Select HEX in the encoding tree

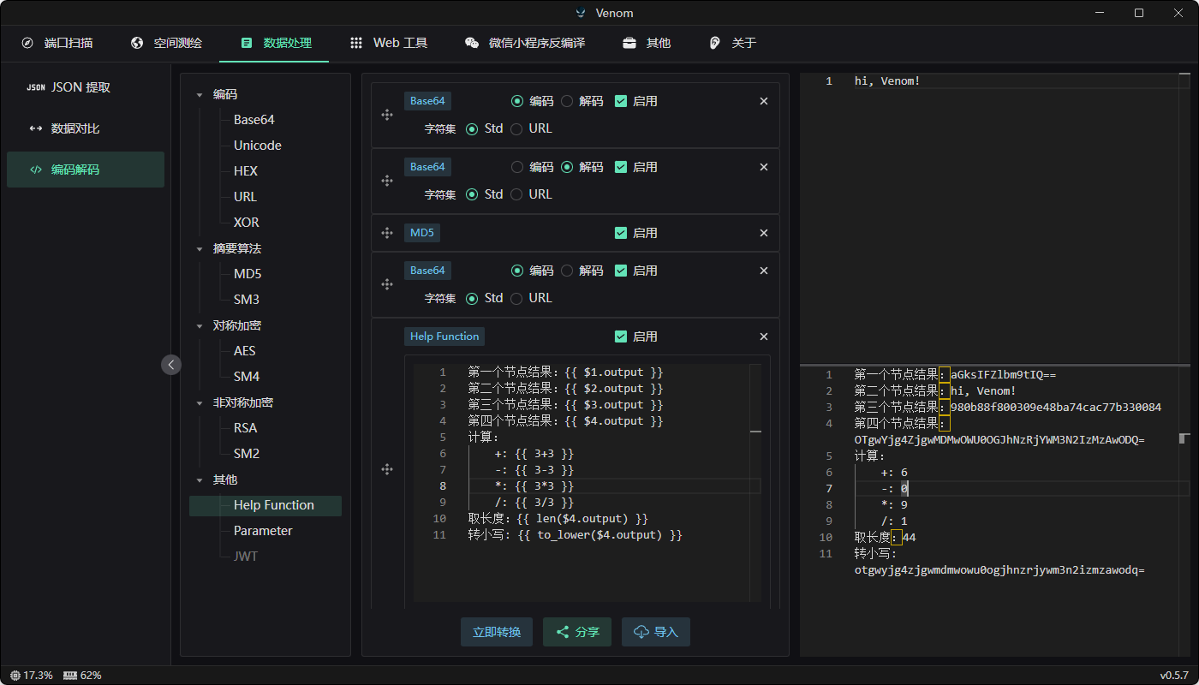[x=246, y=171]
